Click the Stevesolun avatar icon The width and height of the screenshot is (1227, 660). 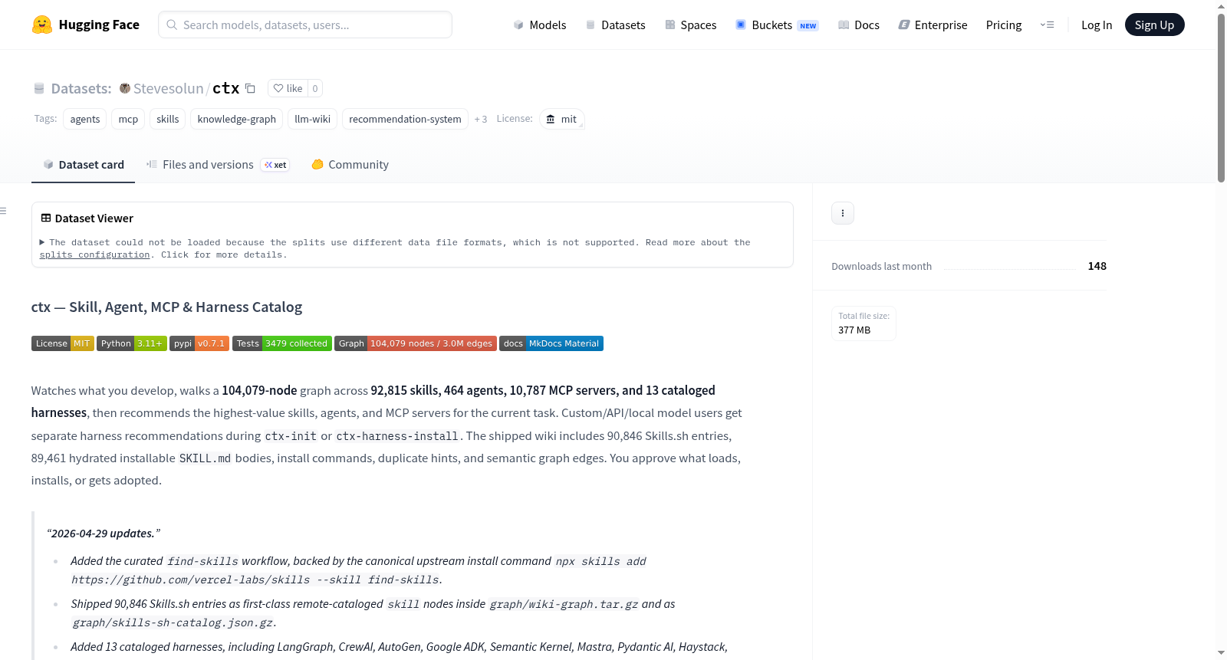[125, 88]
